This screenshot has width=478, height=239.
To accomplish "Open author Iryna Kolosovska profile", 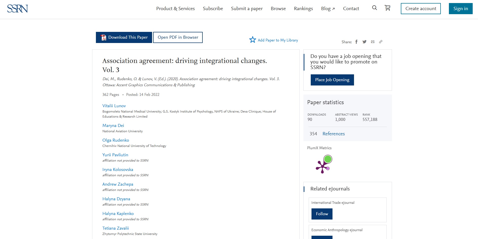I will click(118, 169).
